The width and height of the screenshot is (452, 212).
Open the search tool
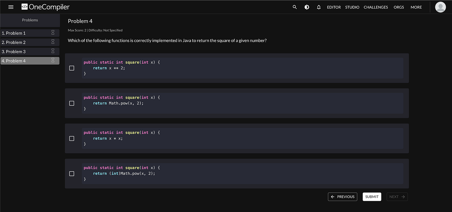tap(294, 7)
